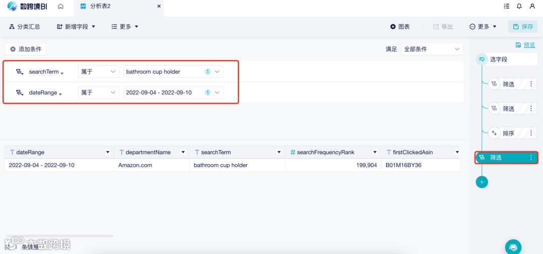Click the departmentName column header
Viewport: 543px width, 254px height.
coord(152,152)
